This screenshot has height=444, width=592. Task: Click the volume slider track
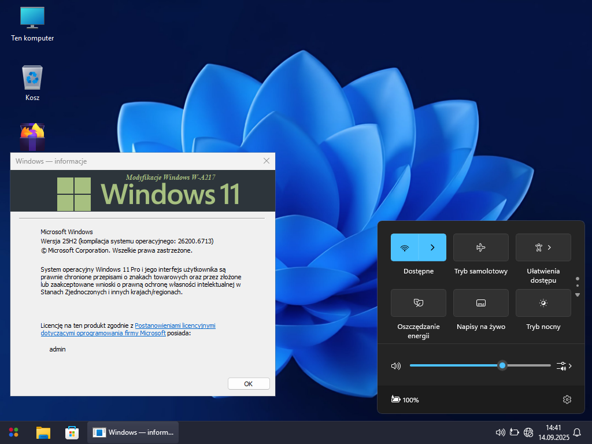tap(451, 365)
